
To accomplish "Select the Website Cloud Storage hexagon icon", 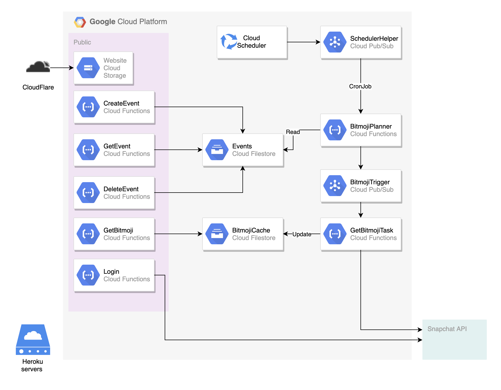I will click(x=88, y=68).
